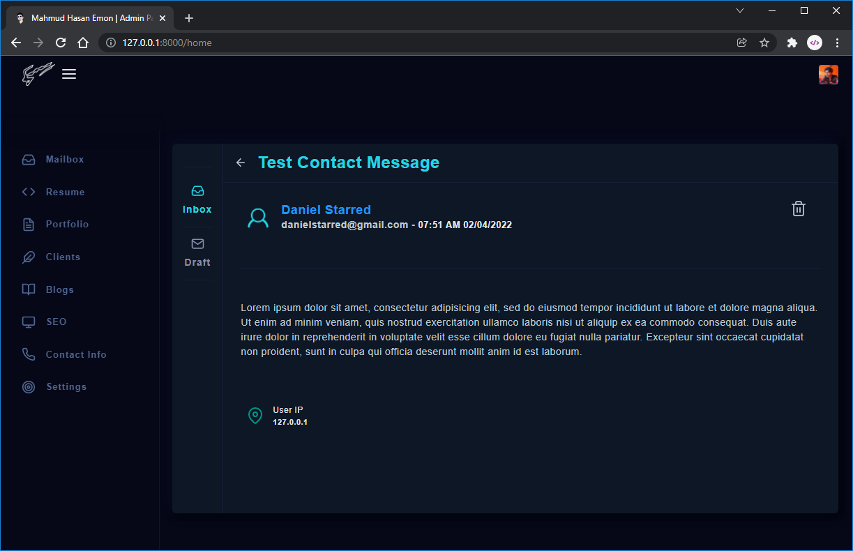Open the Contact Info menu item
Viewport: 853px width, 551px height.
[77, 354]
